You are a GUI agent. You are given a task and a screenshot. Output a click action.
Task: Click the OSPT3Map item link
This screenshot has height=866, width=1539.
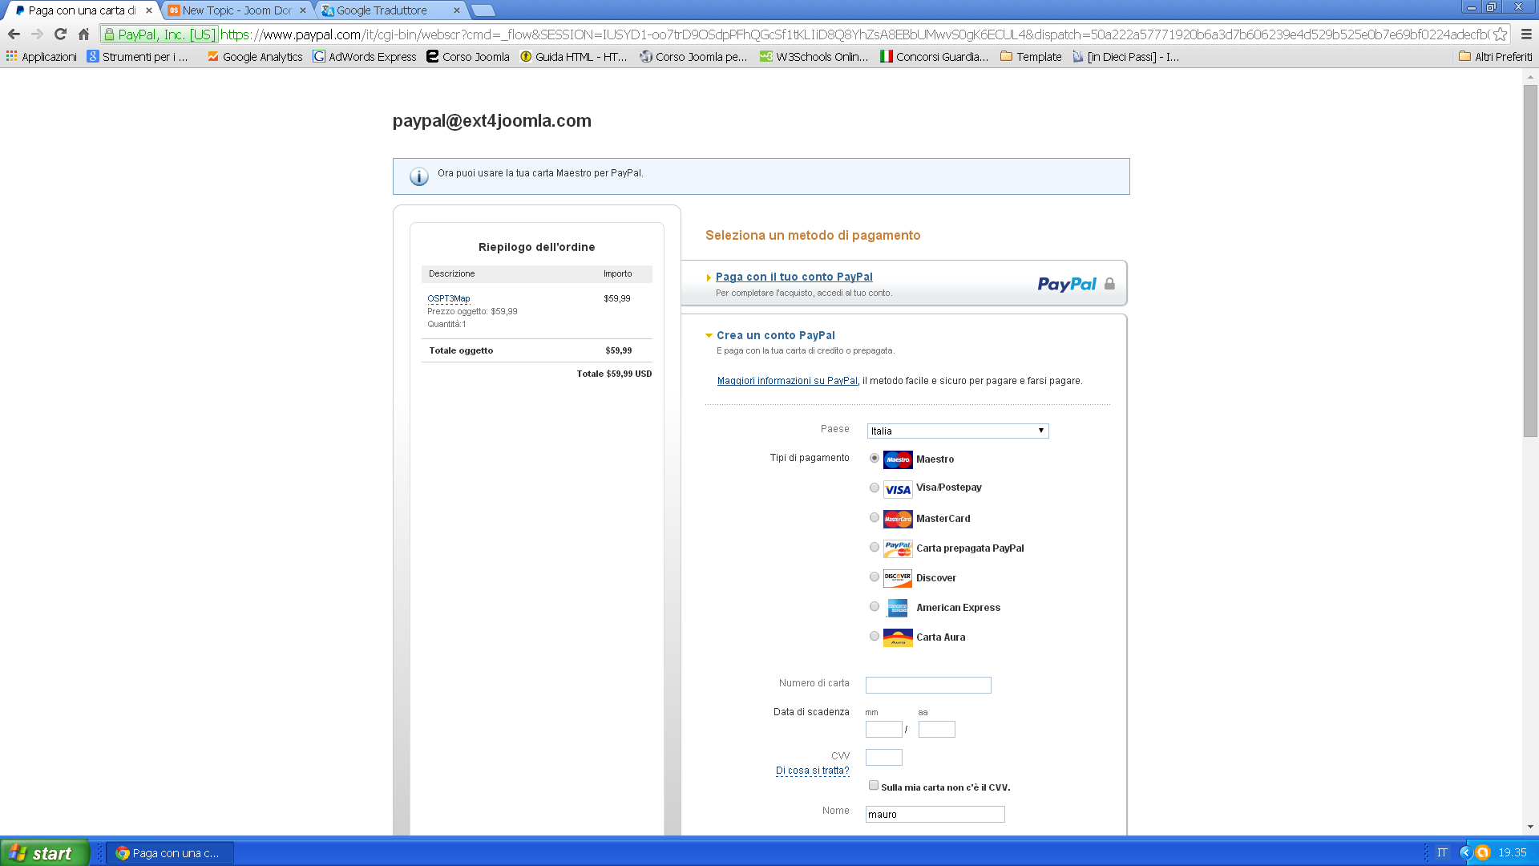click(x=449, y=298)
